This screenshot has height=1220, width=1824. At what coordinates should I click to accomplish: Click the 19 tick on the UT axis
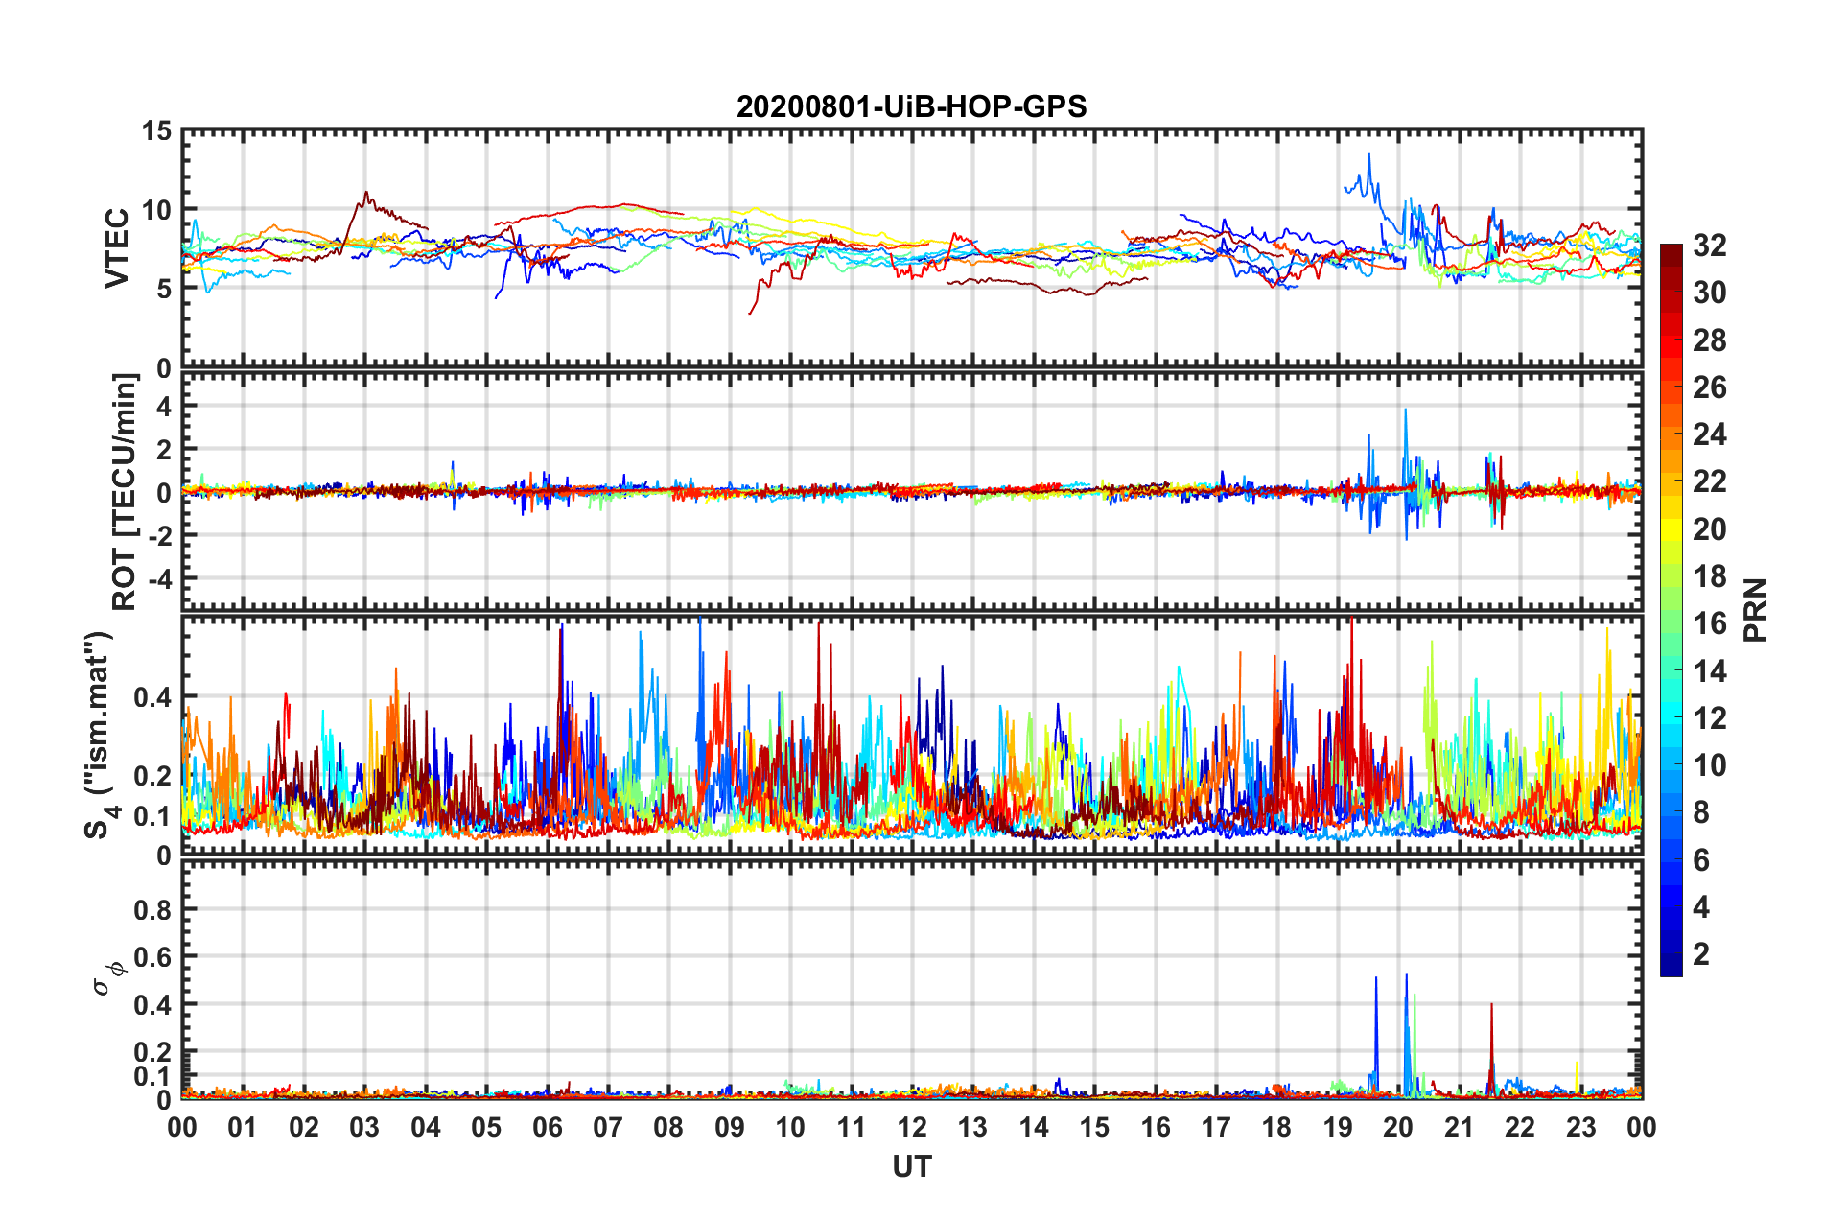1338,1127
